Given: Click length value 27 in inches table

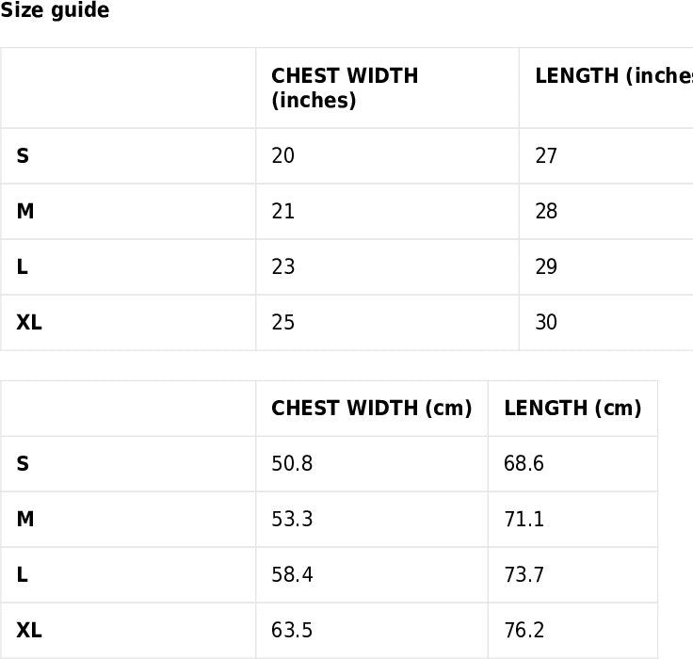Looking at the screenshot, I should (x=546, y=156).
